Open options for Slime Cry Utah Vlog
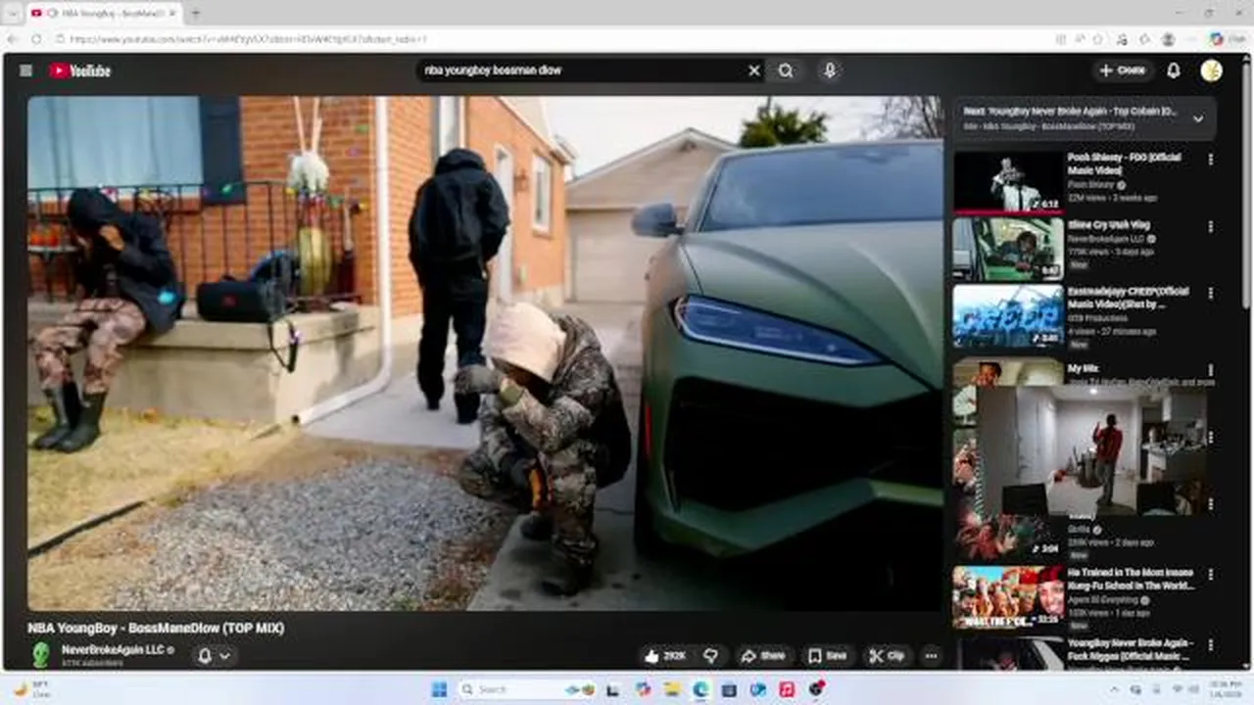 point(1211,226)
